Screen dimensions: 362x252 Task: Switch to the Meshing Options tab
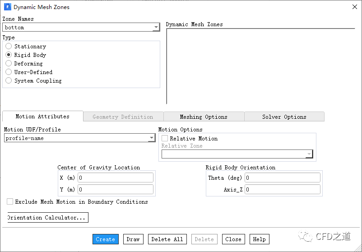[x=204, y=117]
